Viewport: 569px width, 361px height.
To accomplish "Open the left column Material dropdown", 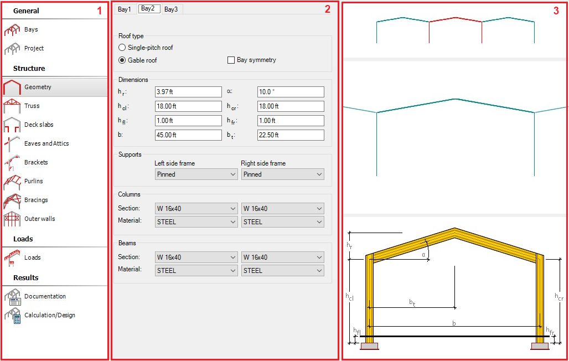I will pyautogui.click(x=196, y=222).
